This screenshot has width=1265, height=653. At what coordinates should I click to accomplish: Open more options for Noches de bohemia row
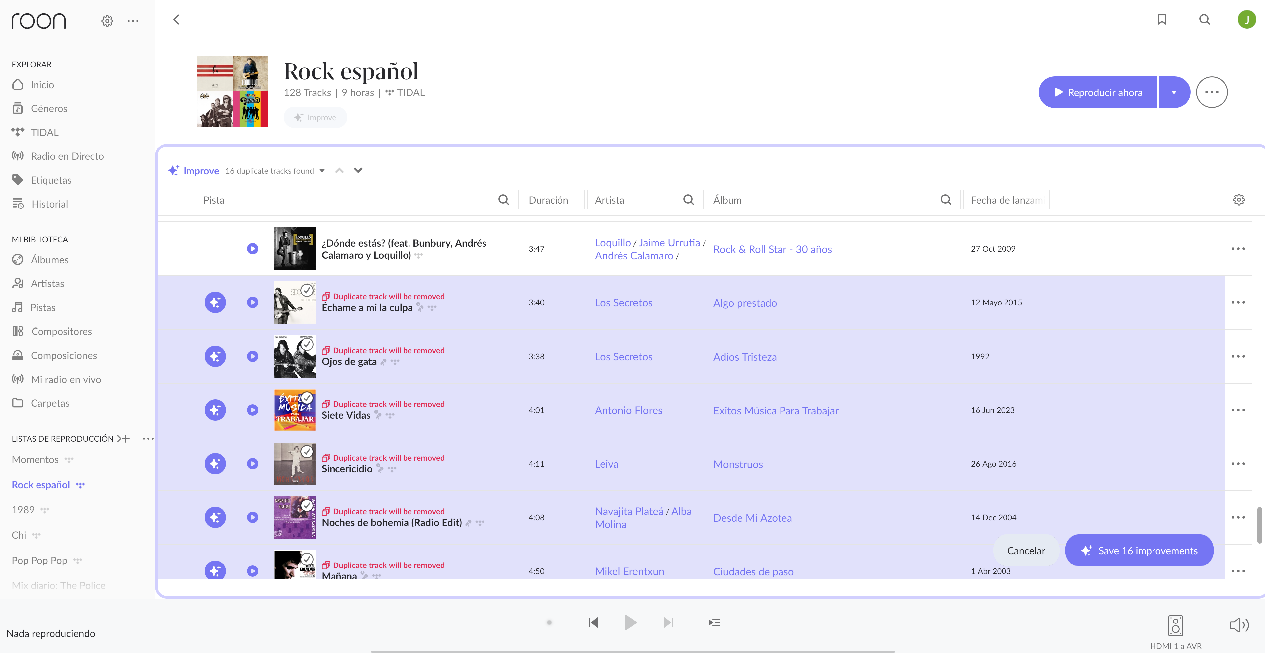click(1238, 517)
